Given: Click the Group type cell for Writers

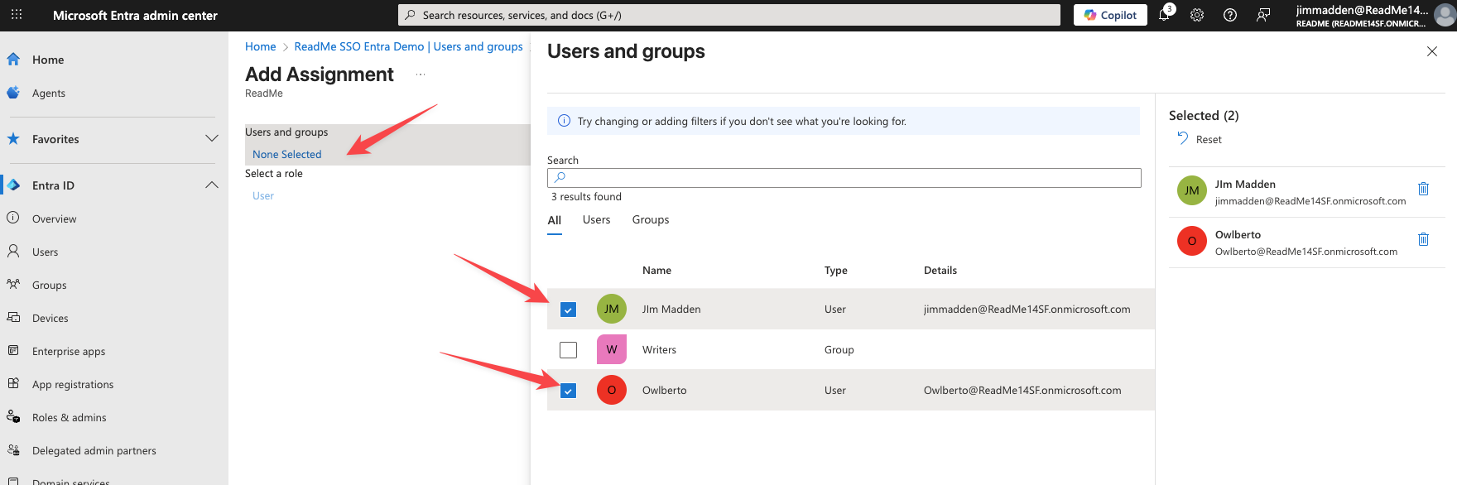Looking at the screenshot, I should pos(839,349).
